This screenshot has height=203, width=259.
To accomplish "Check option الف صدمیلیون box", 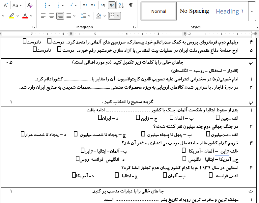I will coord(208,134).
